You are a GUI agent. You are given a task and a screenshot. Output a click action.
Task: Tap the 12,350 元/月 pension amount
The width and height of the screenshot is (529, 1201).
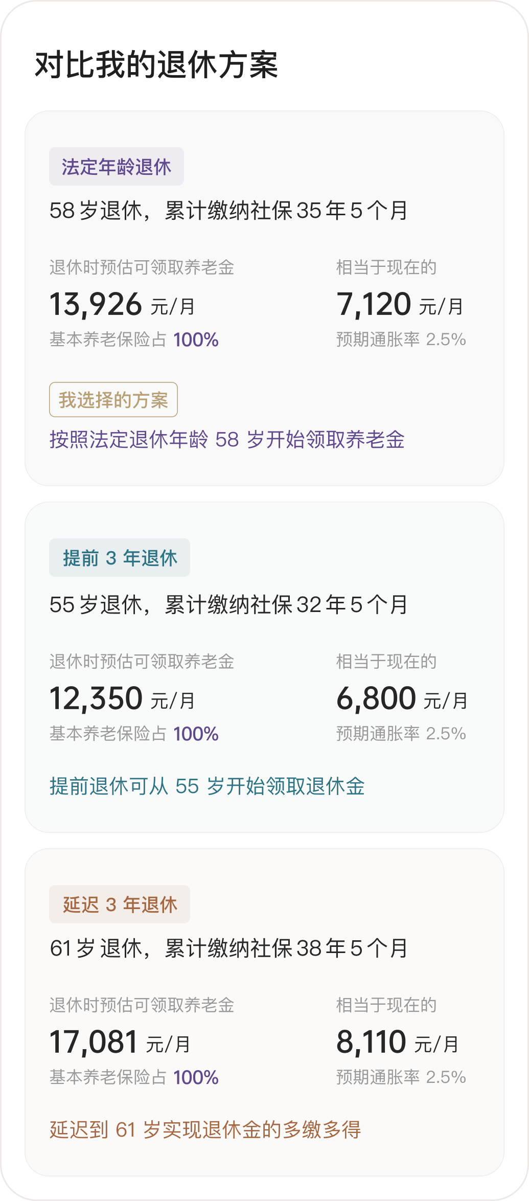tap(122, 699)
